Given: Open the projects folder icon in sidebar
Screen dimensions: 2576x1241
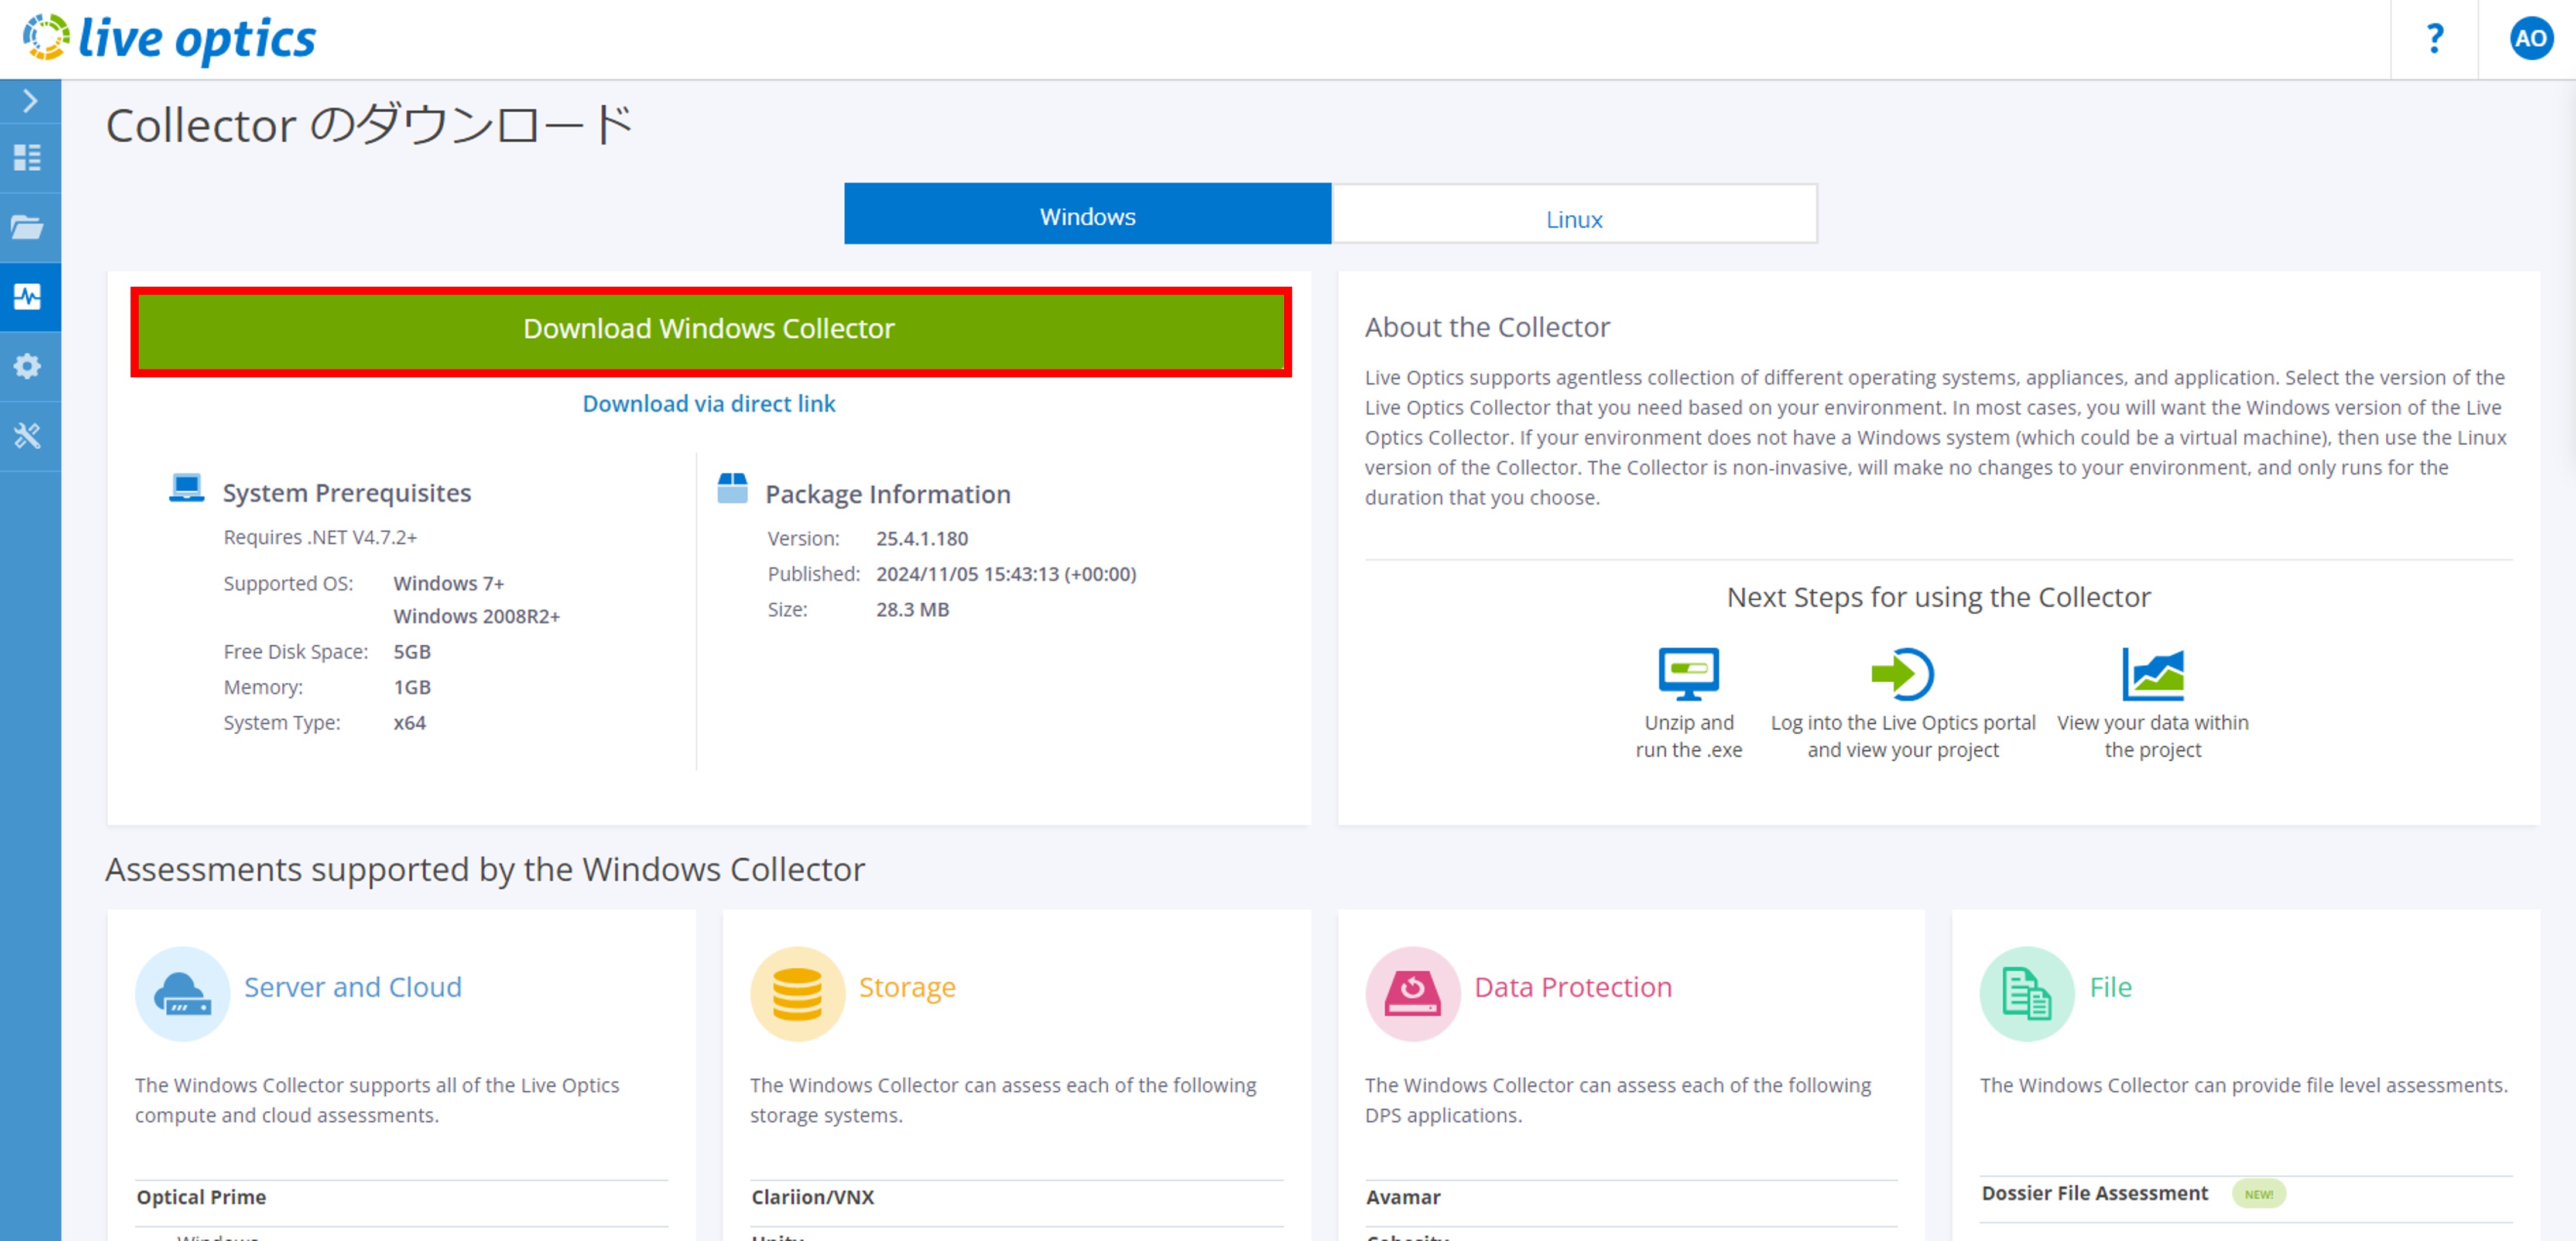Looking at the screenshot, I should 28,227.
